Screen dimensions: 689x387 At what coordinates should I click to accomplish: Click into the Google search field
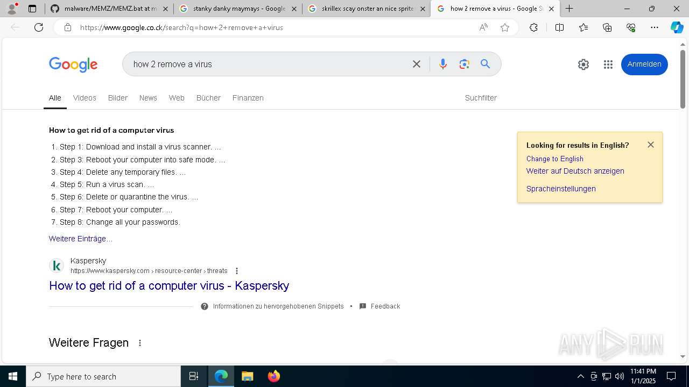click(x=269, y=64)
